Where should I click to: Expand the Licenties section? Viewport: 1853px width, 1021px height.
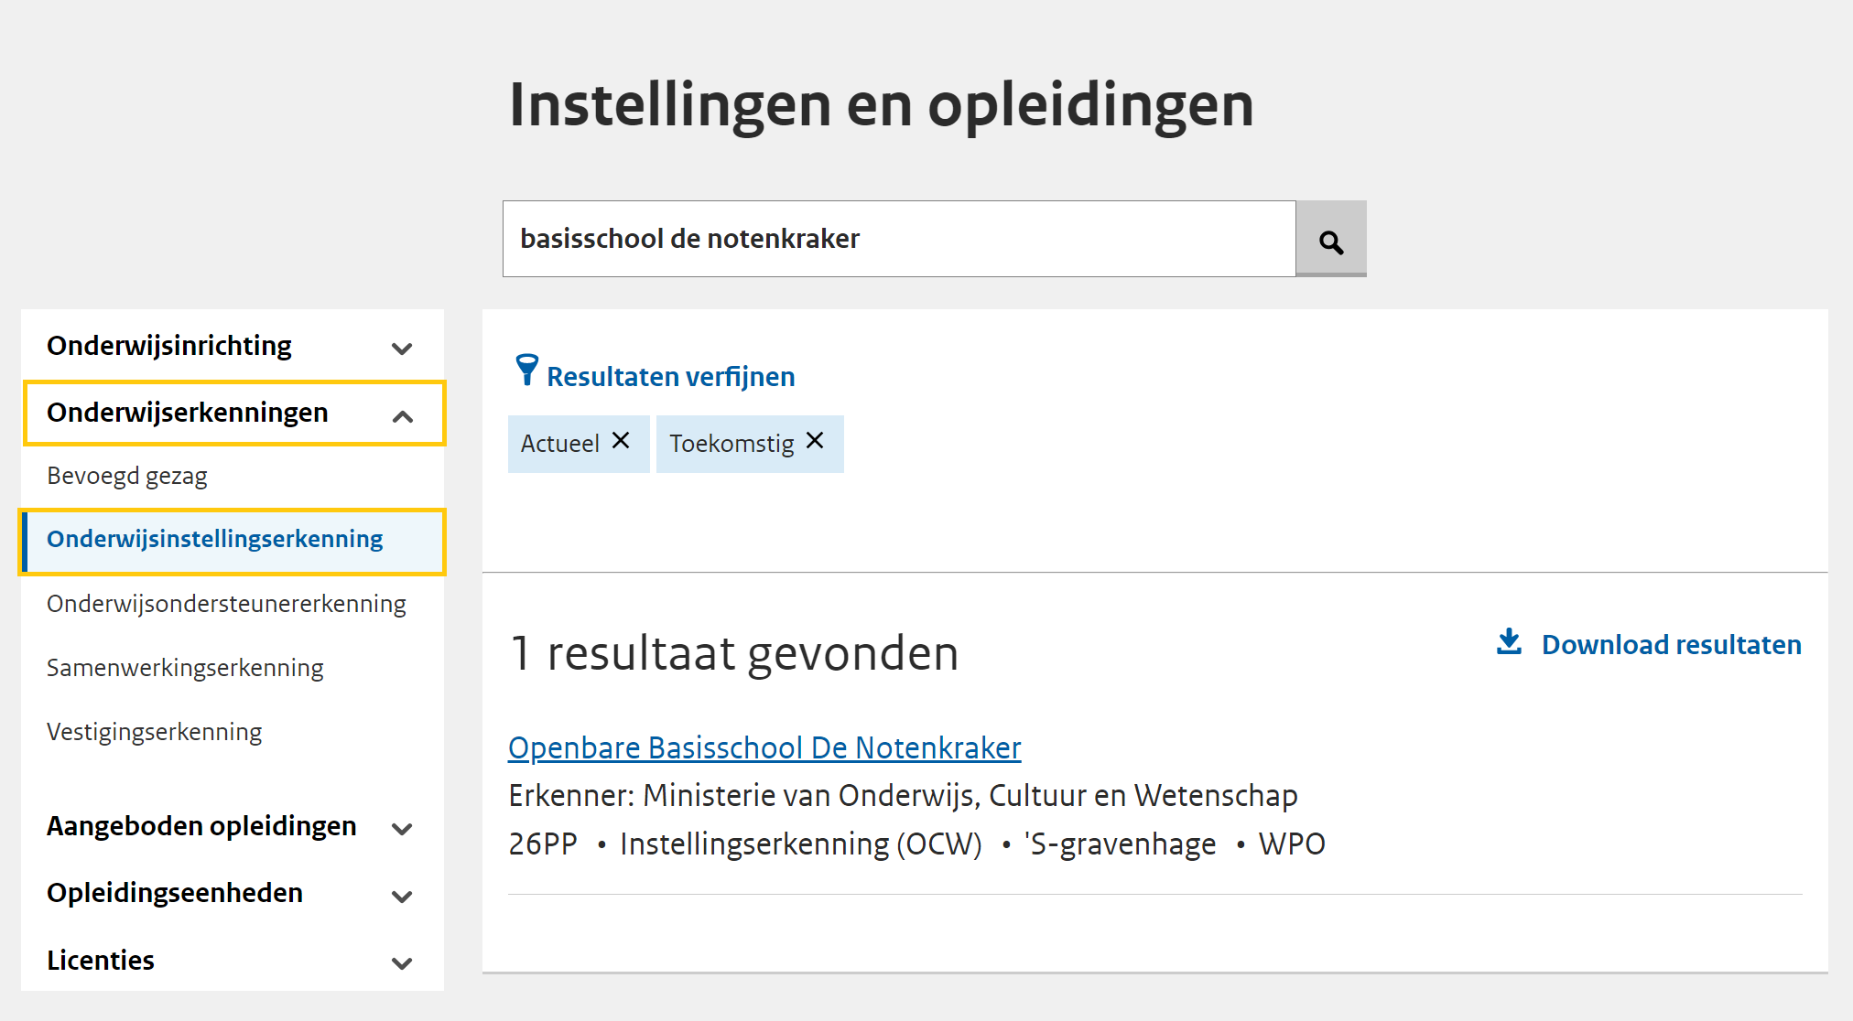pyautogui.click(x=233, y=961)
